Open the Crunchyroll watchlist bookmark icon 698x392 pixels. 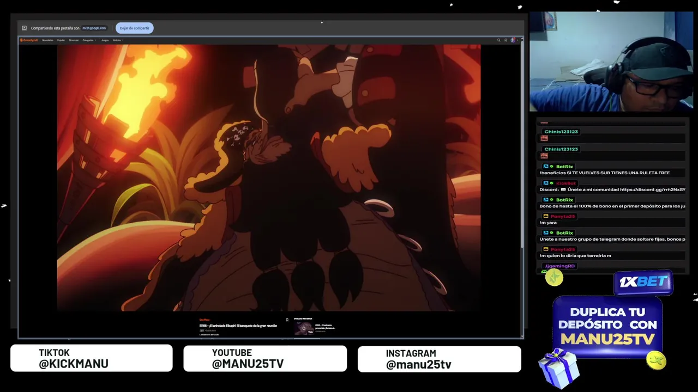[x=506, y=40]
